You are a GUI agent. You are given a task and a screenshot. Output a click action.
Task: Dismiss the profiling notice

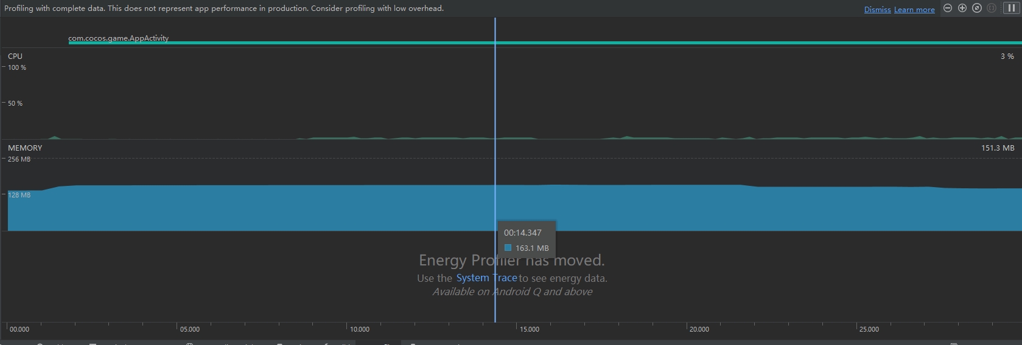877,10
